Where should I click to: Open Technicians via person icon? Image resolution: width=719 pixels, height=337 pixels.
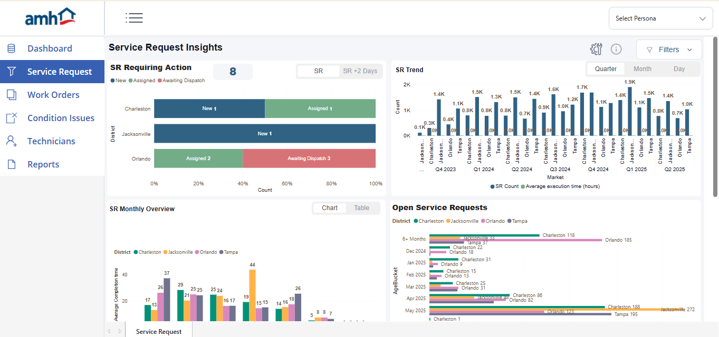tap(11, 141)
